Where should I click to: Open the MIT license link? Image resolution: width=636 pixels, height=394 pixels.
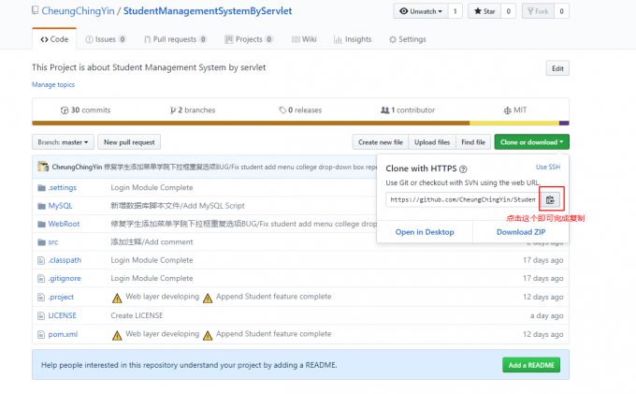point(515,109)
